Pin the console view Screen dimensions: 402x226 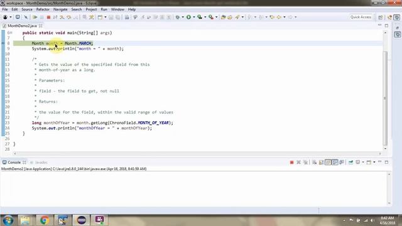click(x=350, y=162)
